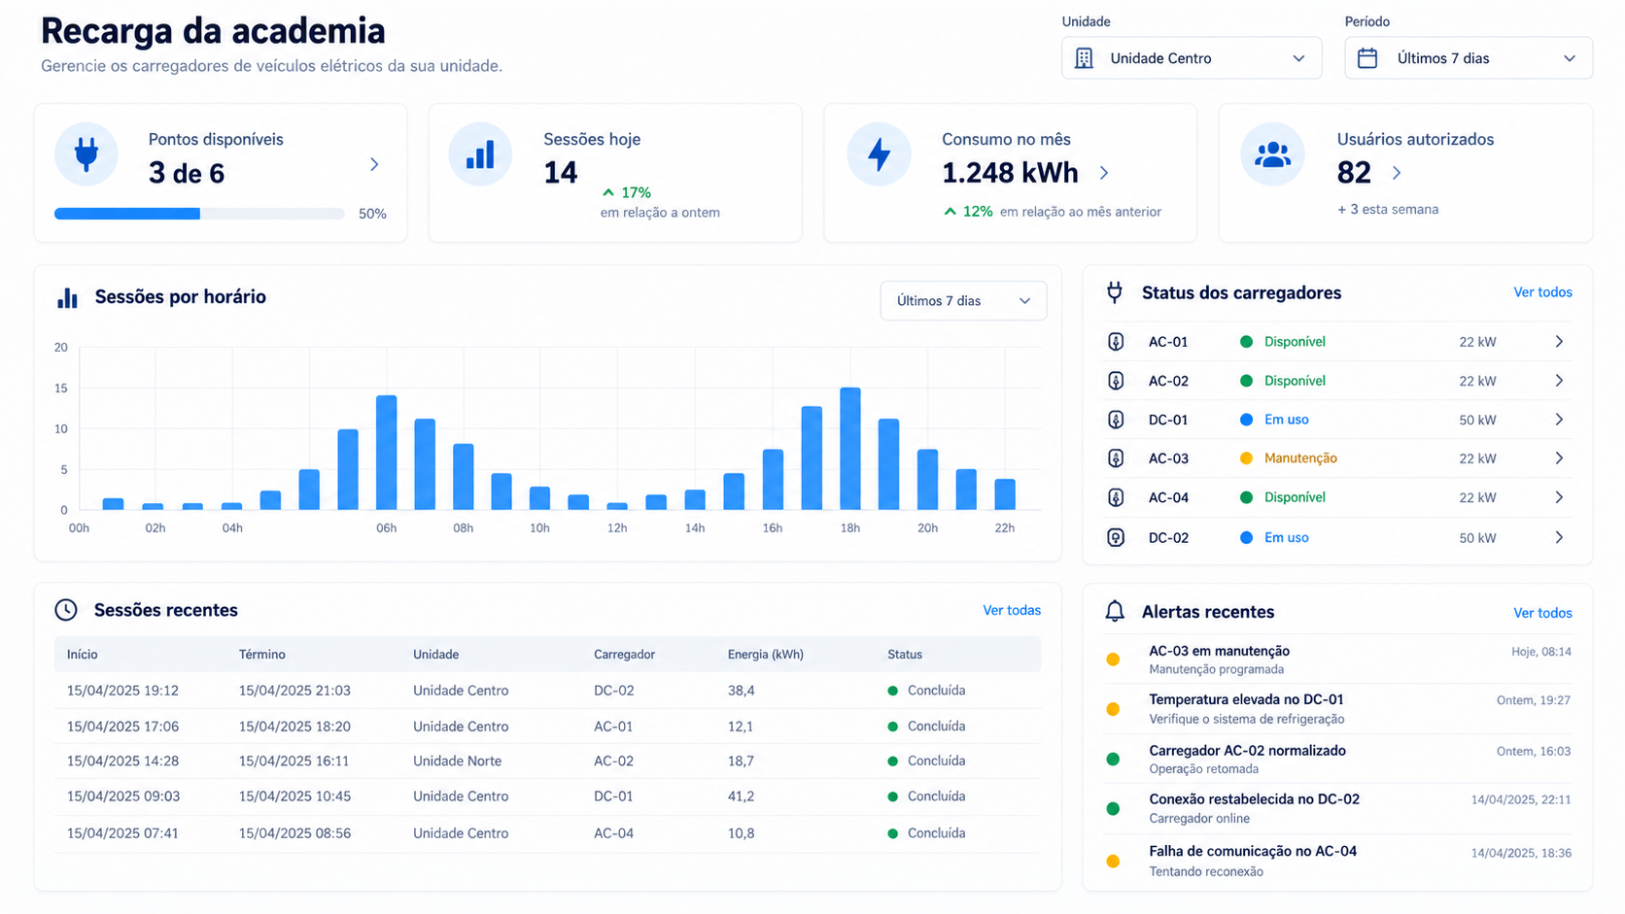Viewport: 1625px width, 914px height.
Task: Click the building icon in Unidade selector
Action: point(1084,58)
